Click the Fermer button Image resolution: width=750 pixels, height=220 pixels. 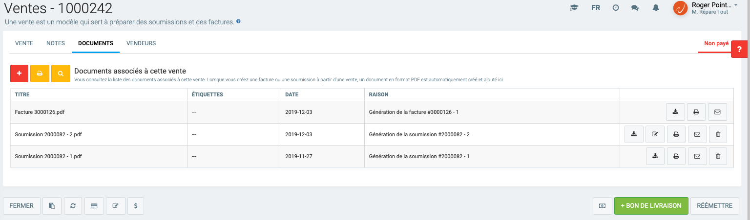pyautogui.click(x=21, y=206)
